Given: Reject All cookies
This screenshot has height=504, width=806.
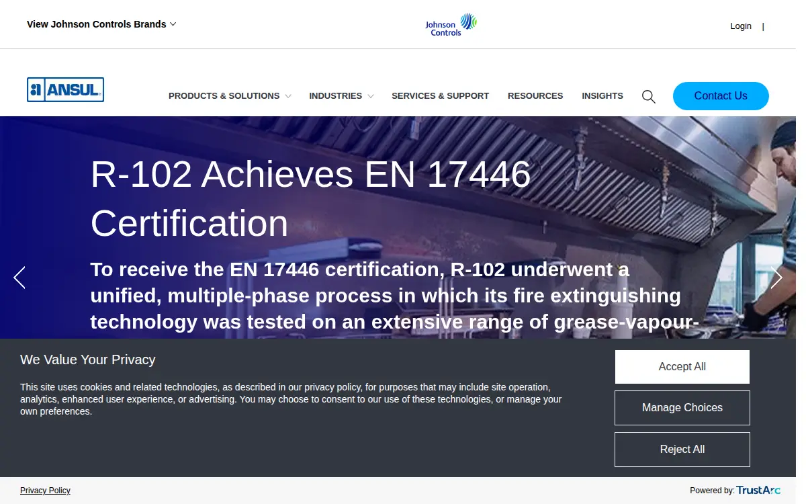Looking at the screenshot, I should [x=682, y=450].
